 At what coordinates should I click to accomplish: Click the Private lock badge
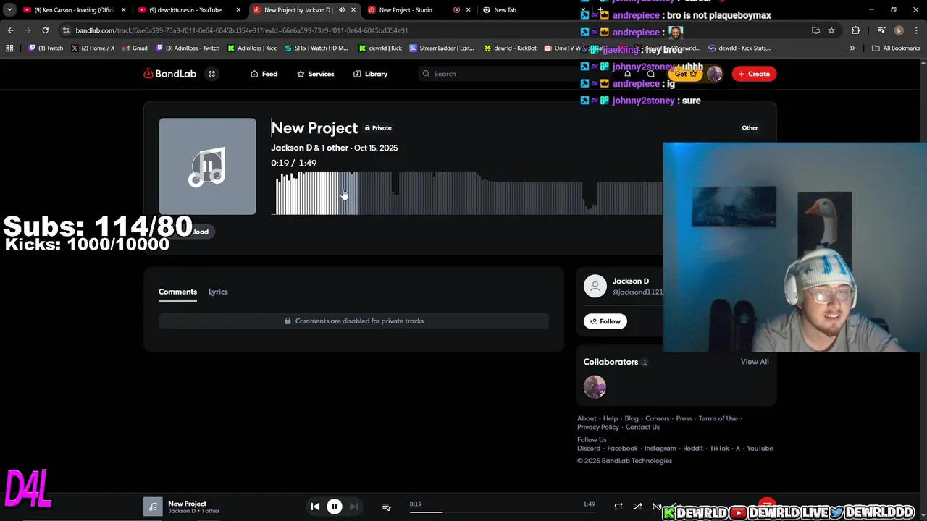(378, 128)
